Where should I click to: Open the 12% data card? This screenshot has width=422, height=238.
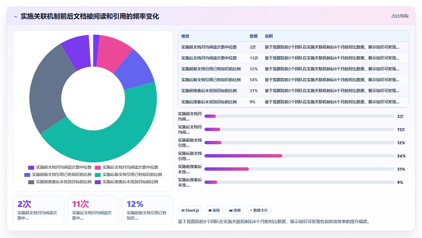pos(148,210)
